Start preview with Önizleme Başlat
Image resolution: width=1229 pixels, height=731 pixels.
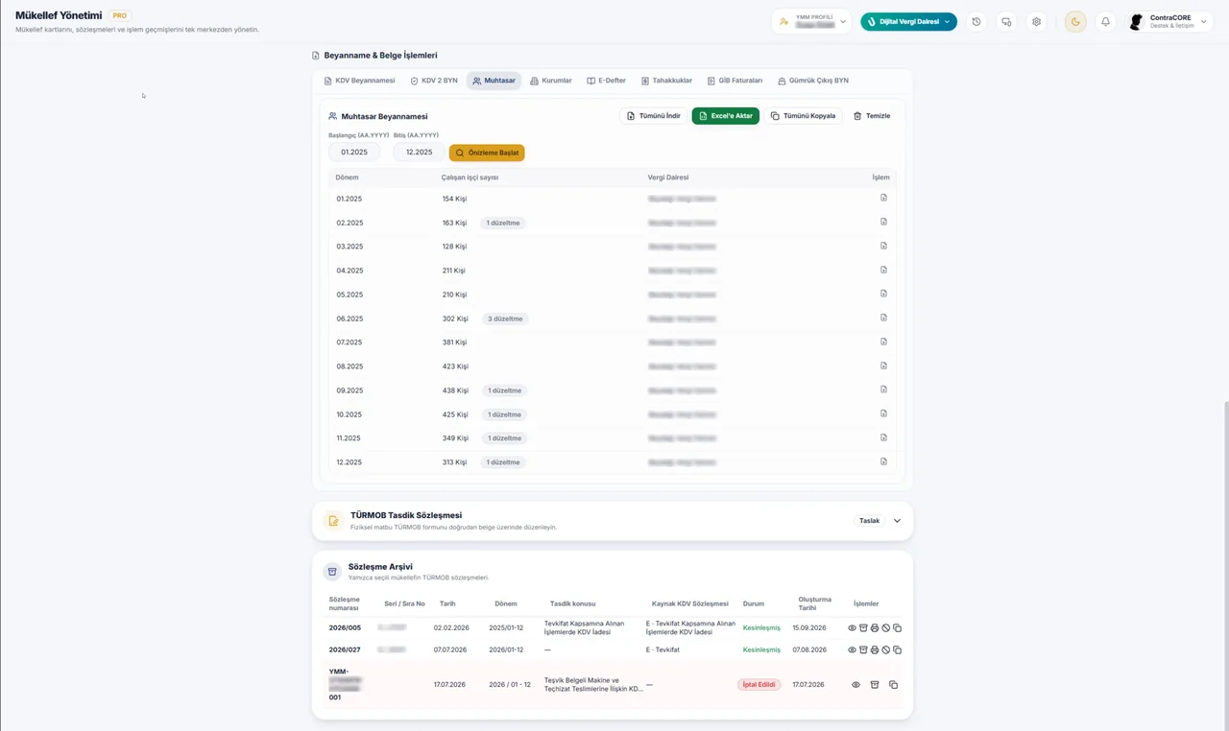click(487, 153)
